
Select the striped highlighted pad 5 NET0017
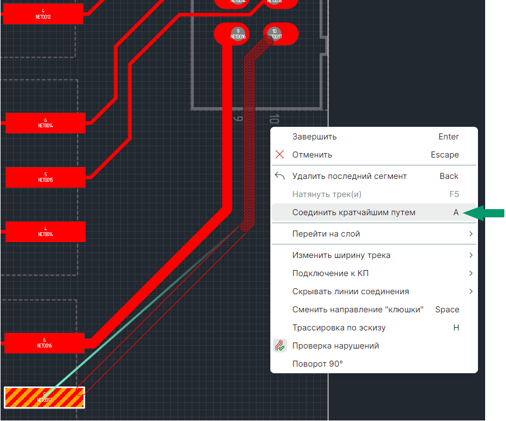(x=45, y=397)
